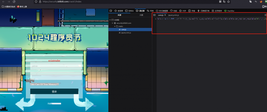Image resolution: width=267 pixels, height=112 pixels.
Task: Open the 新手上路 bookmark
Action: click(22, 6)
